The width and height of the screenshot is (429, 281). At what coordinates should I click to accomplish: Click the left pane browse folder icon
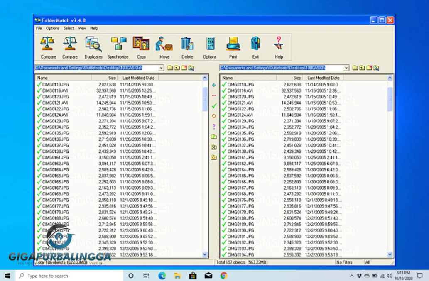(x=170, y=68)
